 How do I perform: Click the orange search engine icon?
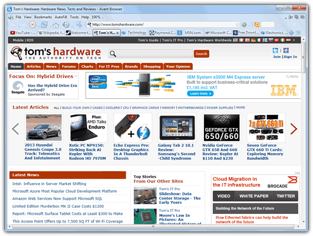[x=257, y=24]
